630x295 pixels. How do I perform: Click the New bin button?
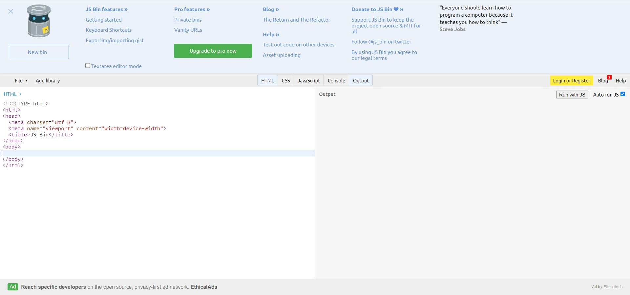pyautogui.click(x=39, y=52)
